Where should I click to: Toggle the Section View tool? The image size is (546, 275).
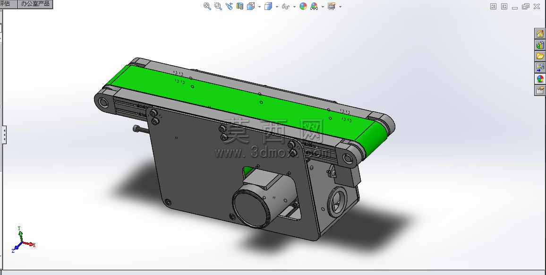[239, 6]
